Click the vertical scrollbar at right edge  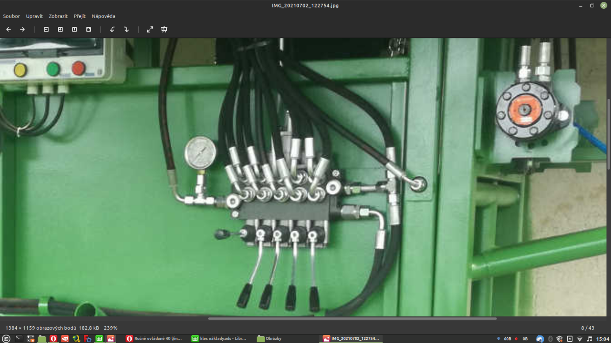pos(609,134)
